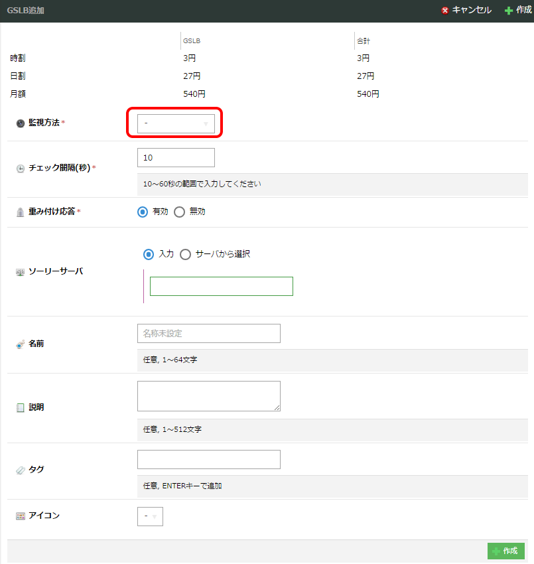Click the clock icon beside チェック間隔
The height and width of the screenshot is (564, 534).
[x=20, y=169]
